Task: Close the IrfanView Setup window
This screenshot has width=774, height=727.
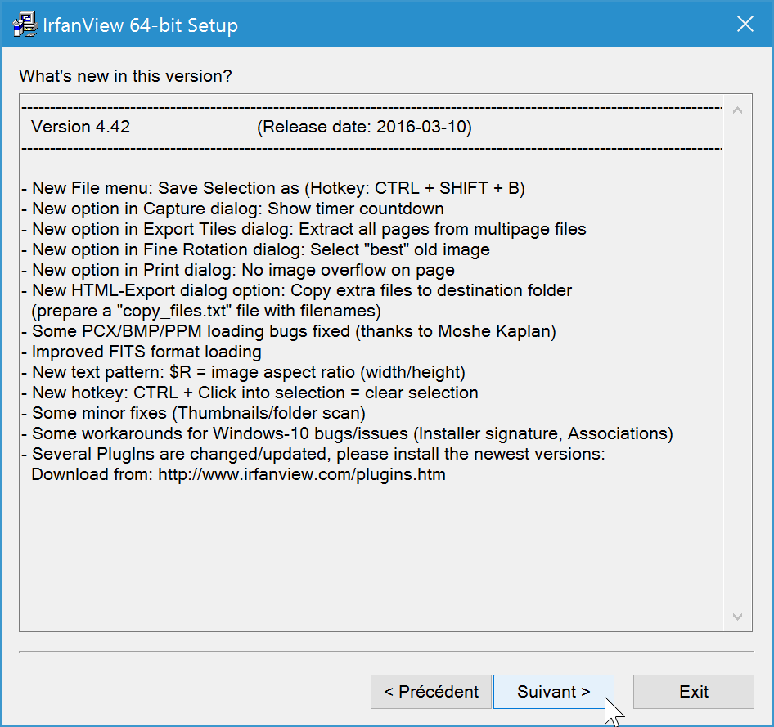Action: coord(745,24)
